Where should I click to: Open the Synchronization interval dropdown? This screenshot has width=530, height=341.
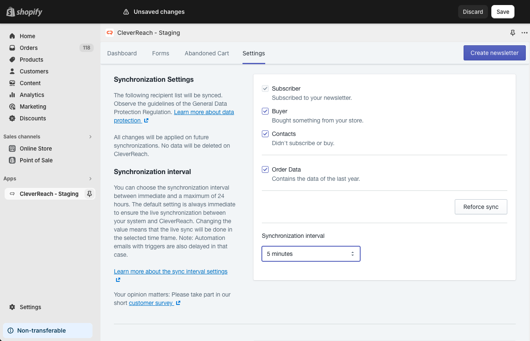[x=311, y=254]
